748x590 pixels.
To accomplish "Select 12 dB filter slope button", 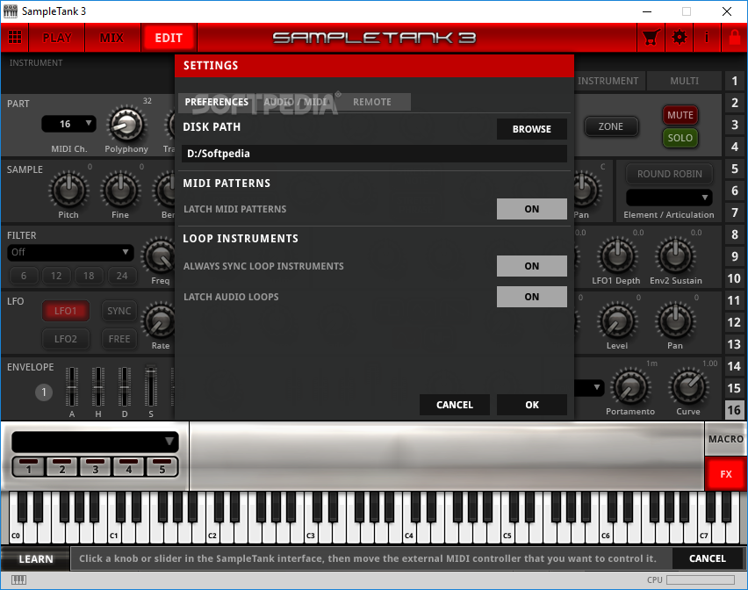I will (x=56, y=276).
